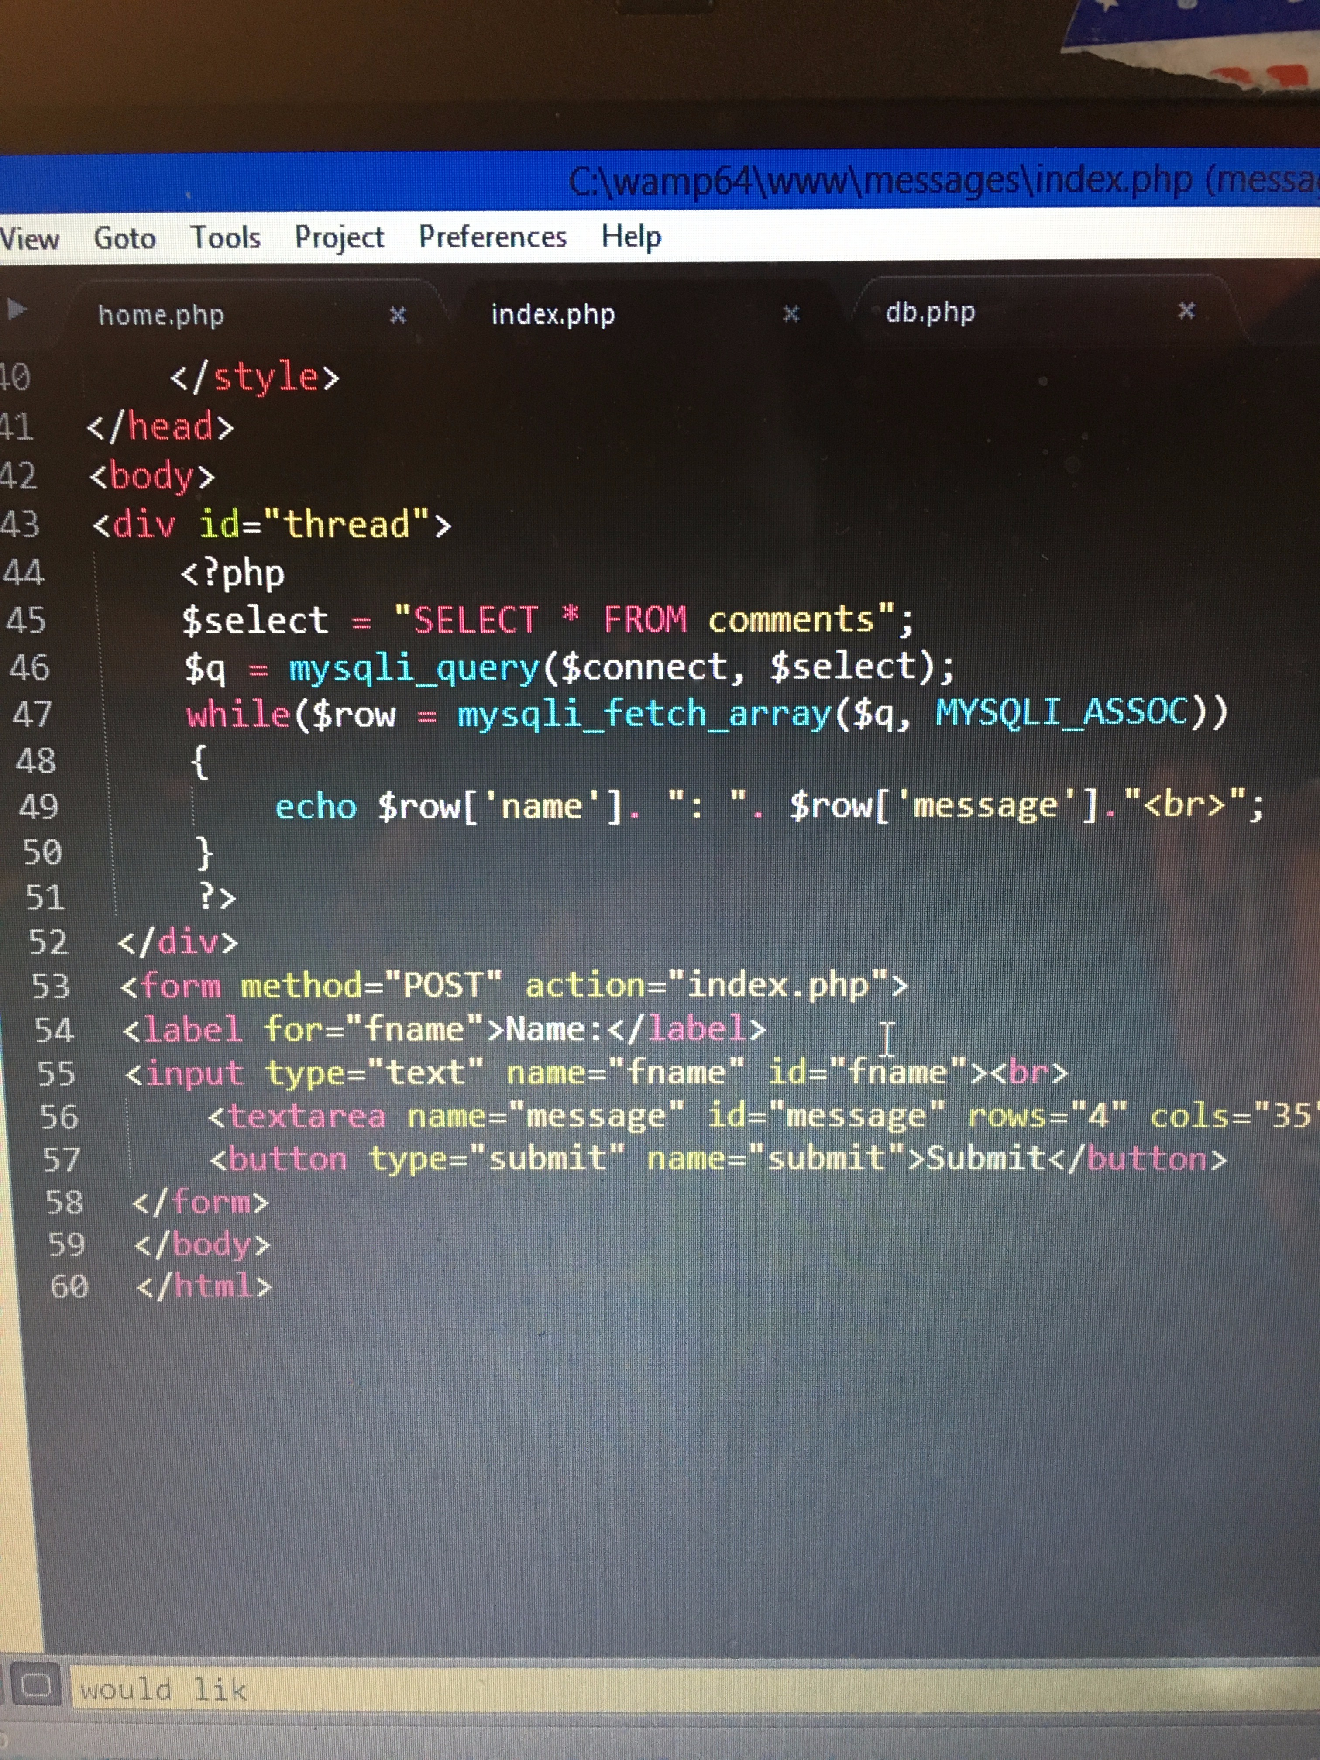The height and width of the screenshot is (1760, 1320).
Task: Click the form method="POST" line
Action: coord(513,986)
